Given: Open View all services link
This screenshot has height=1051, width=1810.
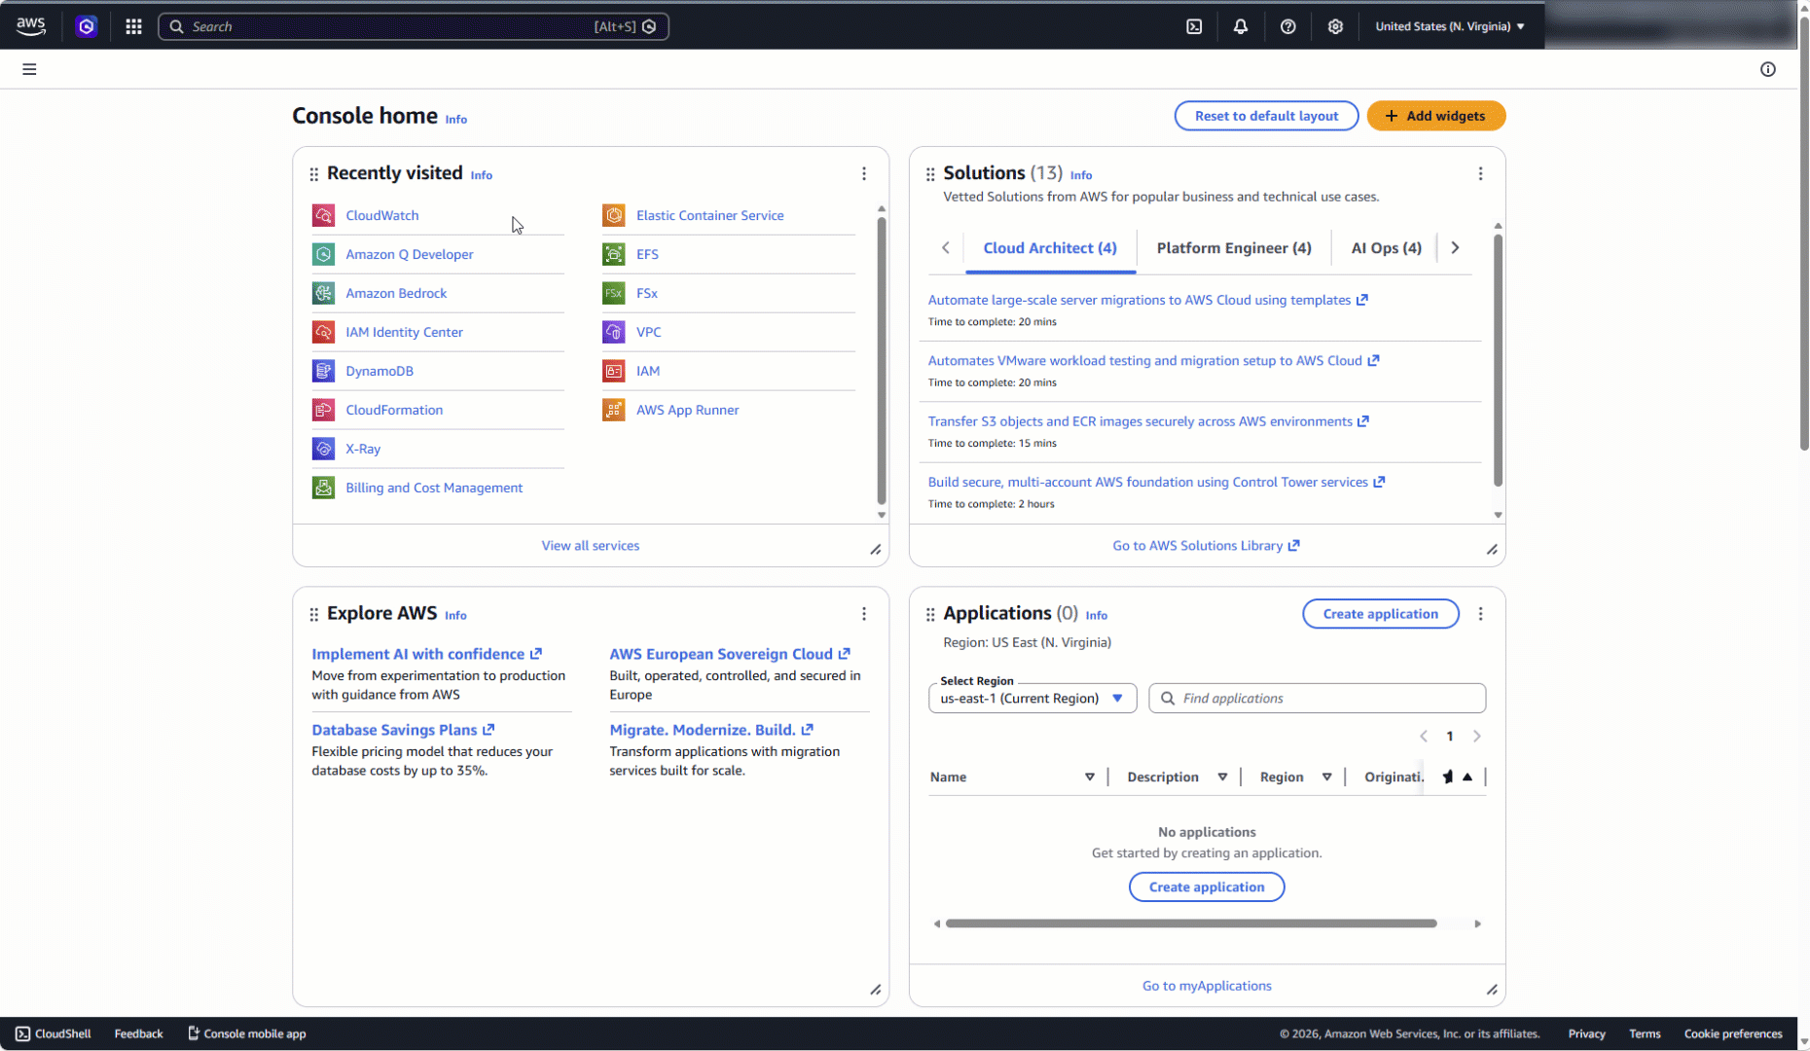Looking at the screenshot, I should [590, 546].
